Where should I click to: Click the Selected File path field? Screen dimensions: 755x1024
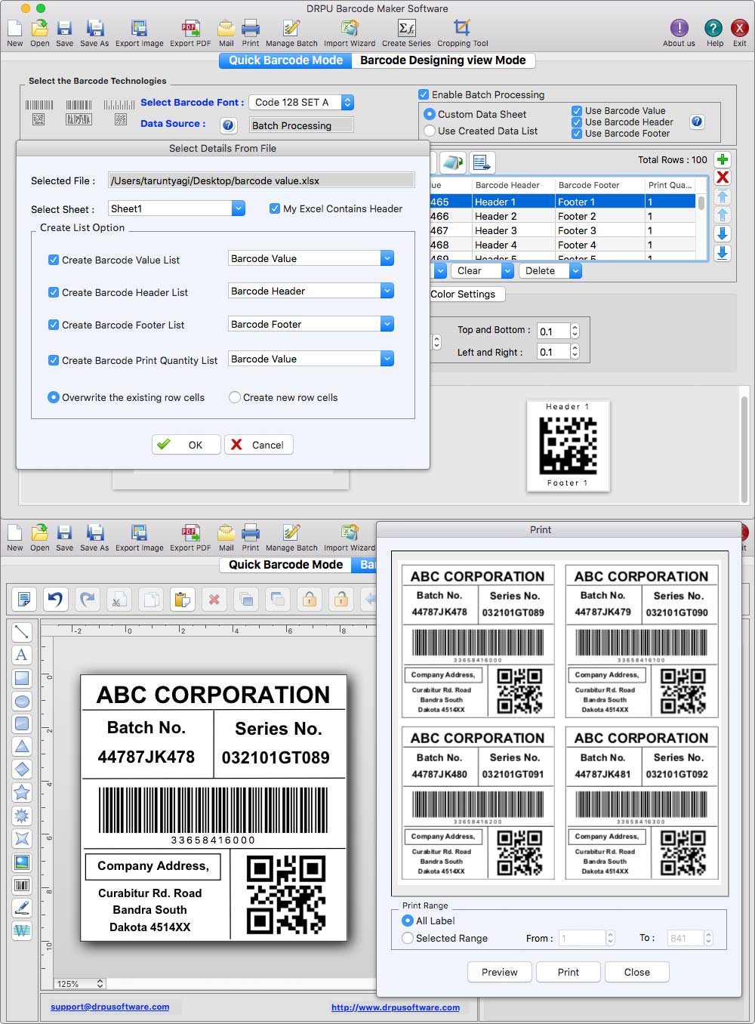[x=261, y=180]
